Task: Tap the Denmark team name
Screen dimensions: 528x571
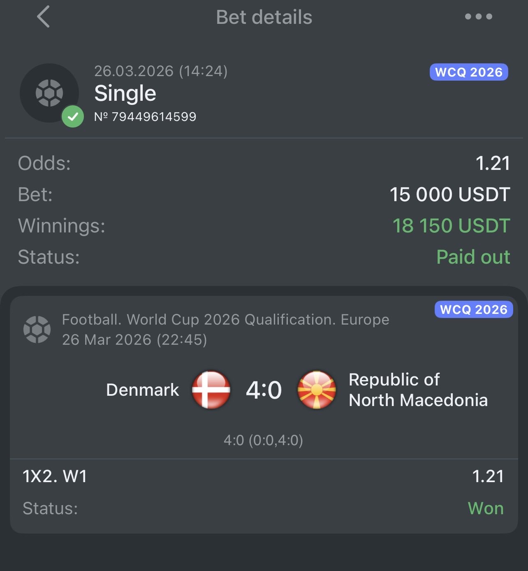Action: point(142,390)
